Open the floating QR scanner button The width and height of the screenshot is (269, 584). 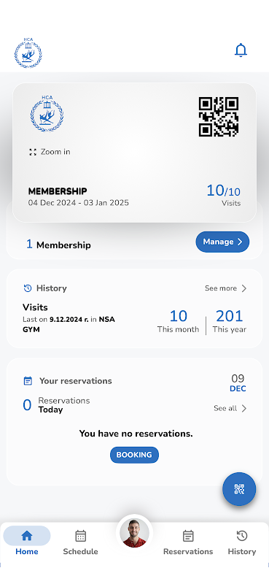point(239,489)
